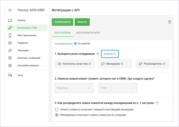Click the WAUTH button
Viewport: 179px width, 127px height.
point(82,22)
